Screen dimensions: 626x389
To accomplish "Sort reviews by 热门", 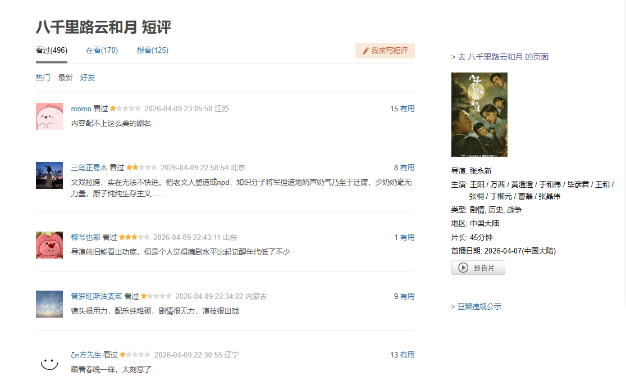I will [x=43, y=78].
